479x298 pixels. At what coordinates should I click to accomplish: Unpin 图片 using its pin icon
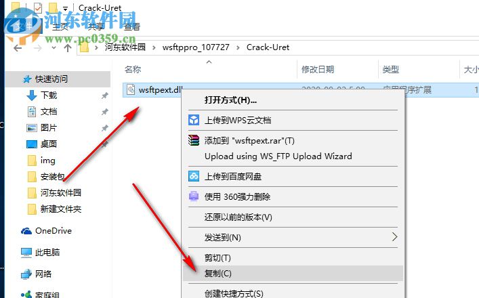click(x=104, y=128)
